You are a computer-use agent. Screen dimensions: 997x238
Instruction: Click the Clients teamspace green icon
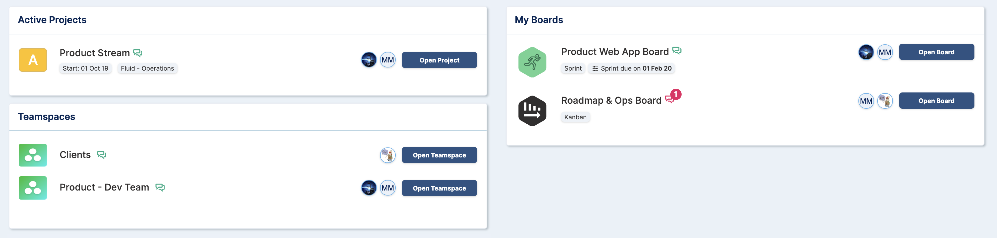click(x=33, y=155)
